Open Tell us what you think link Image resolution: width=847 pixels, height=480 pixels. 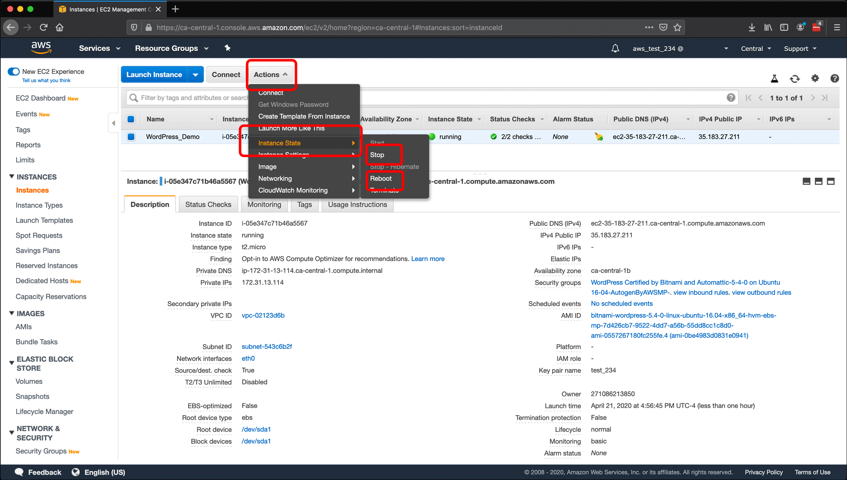coord(46,81)
